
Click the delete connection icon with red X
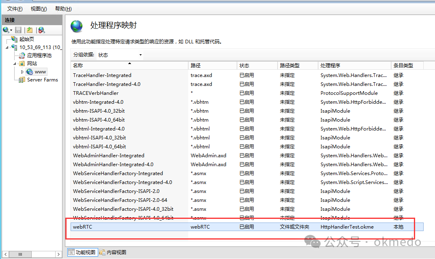tap(41, 30)
